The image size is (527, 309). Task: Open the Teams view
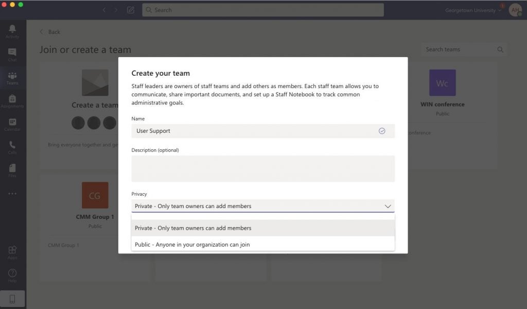pyautogui.click(x=12, y=78)
